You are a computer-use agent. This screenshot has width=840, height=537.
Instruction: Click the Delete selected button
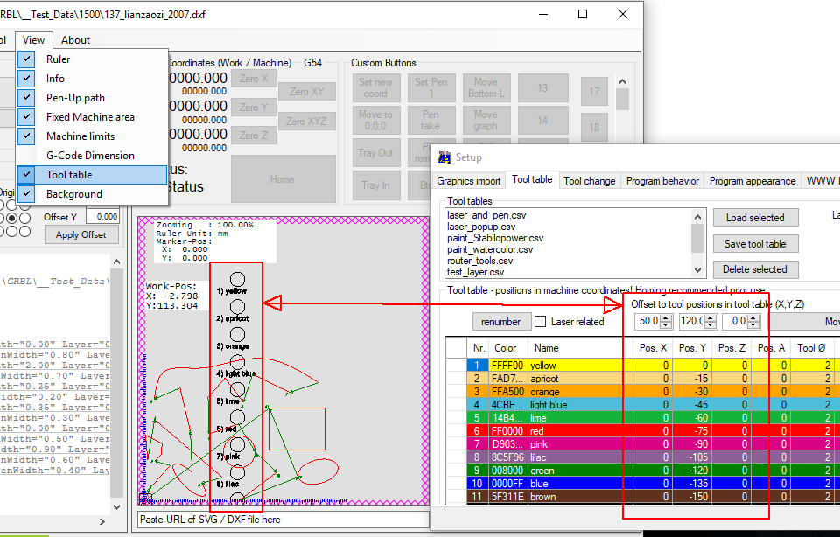click(755, 269)
